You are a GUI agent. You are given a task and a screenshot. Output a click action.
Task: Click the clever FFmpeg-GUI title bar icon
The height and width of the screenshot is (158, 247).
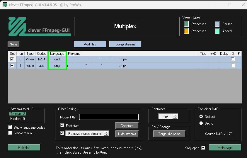click(5, 5)
